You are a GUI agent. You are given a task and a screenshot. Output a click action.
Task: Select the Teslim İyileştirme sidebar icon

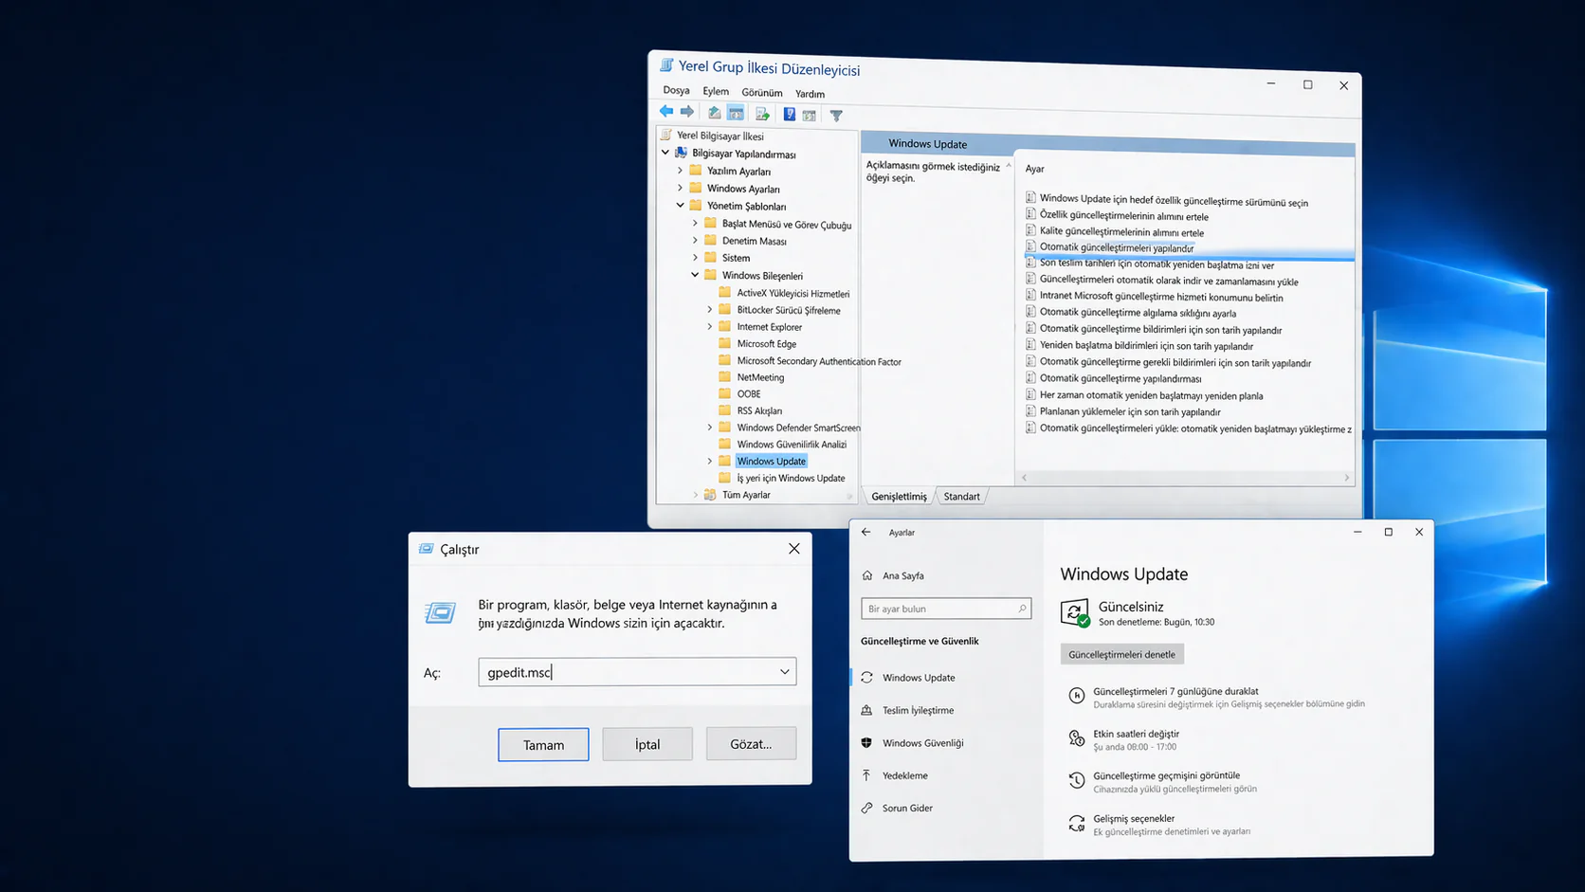866,710
